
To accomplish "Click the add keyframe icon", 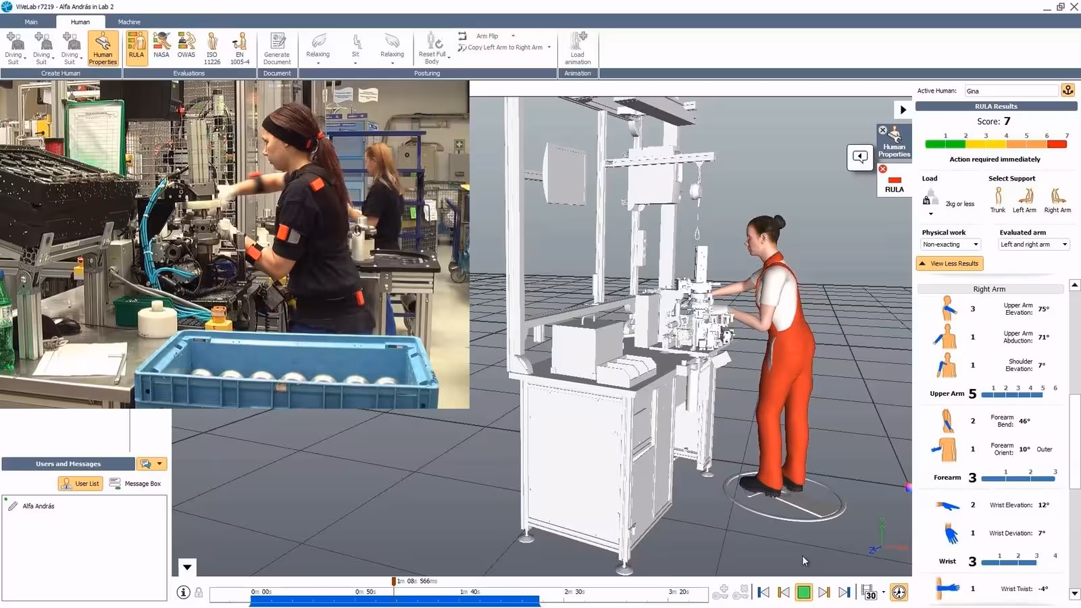I will [721, 592].
